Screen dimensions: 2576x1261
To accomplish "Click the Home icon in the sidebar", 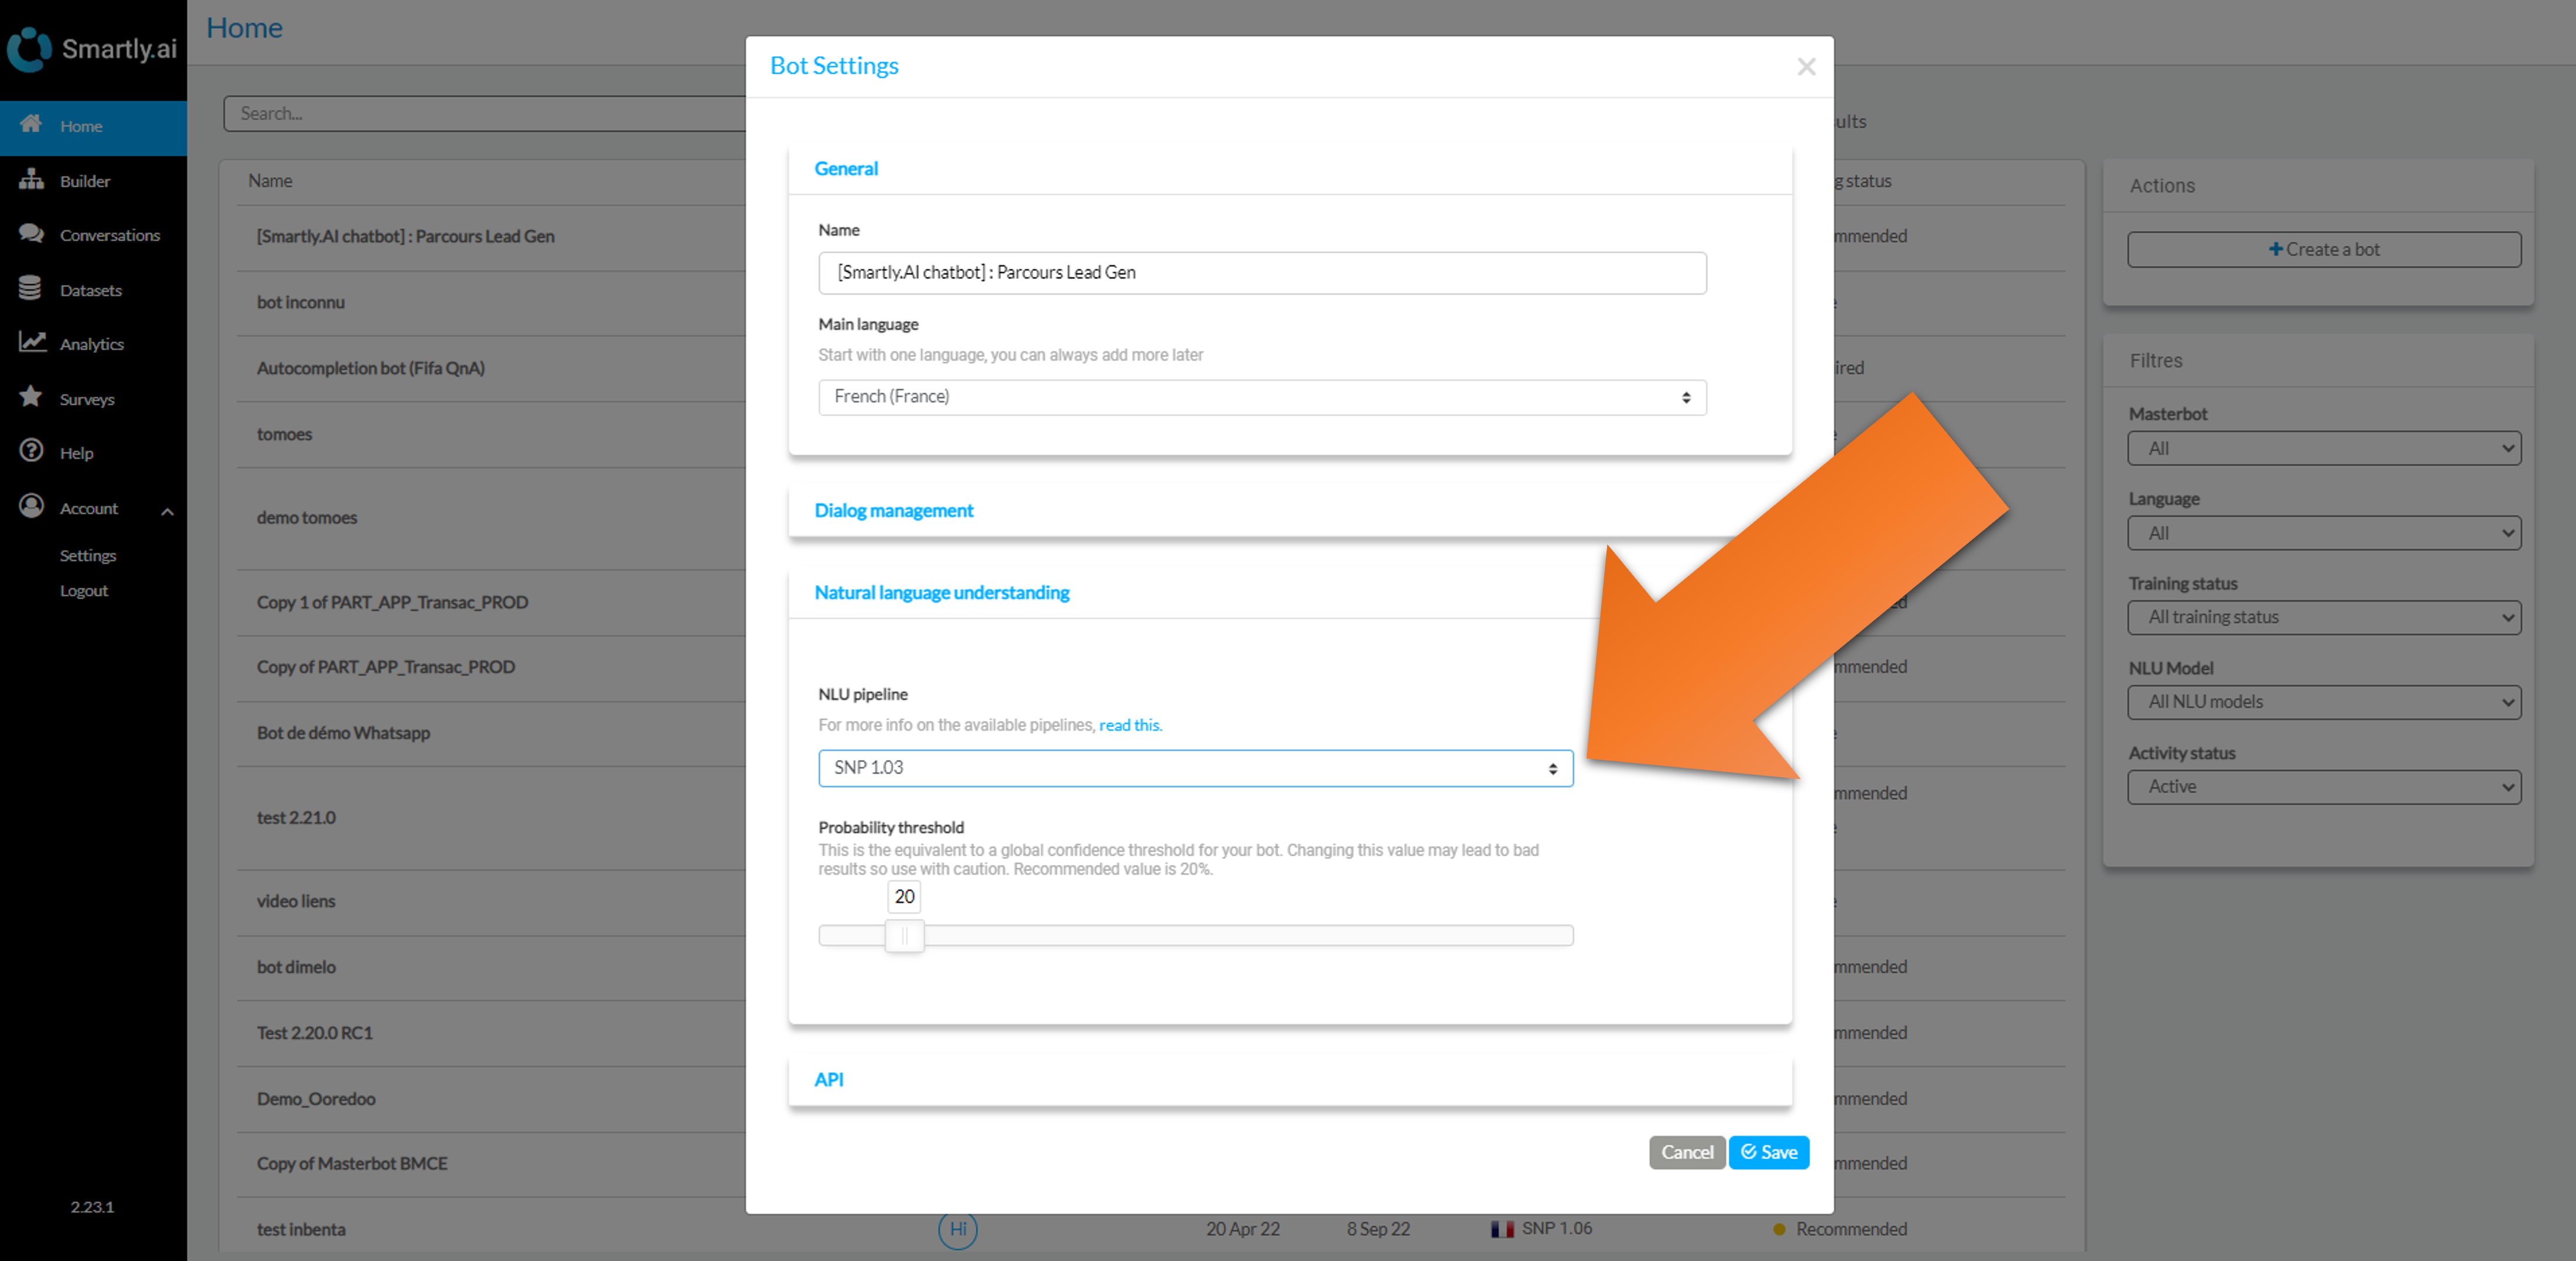I will point(31,124).
